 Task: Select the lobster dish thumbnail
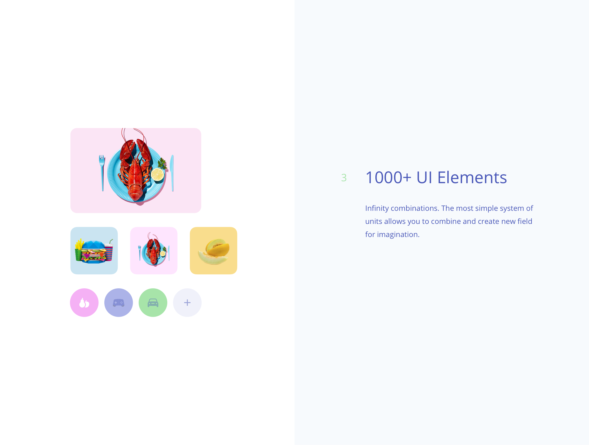pyautogui.click(x=153, y=250)
